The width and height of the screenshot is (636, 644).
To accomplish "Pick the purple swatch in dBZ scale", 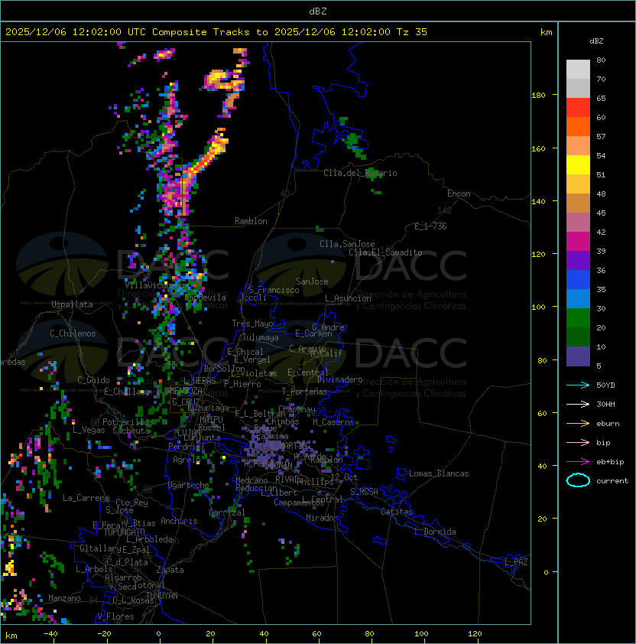I will (578, 260).
